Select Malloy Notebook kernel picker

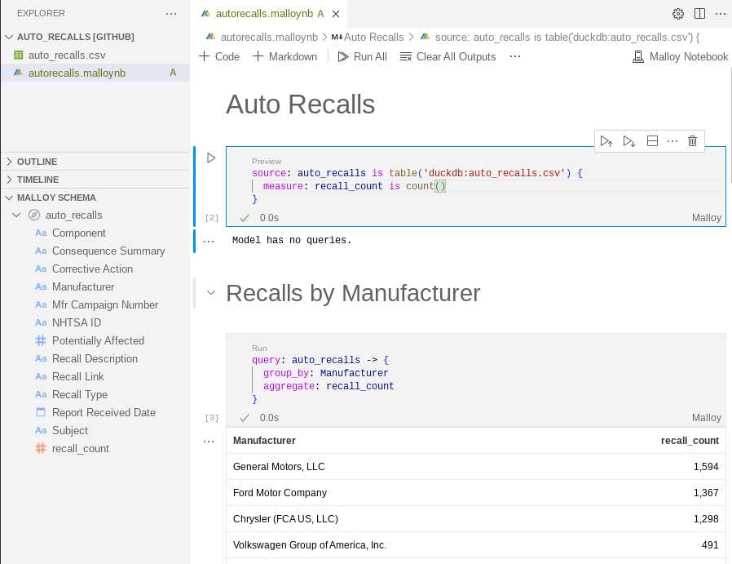[x=680, y=56]
